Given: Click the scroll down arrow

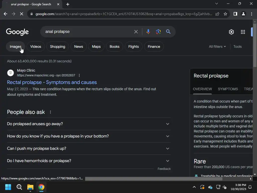Looking at the screenshot, I should tap(255, 174).
